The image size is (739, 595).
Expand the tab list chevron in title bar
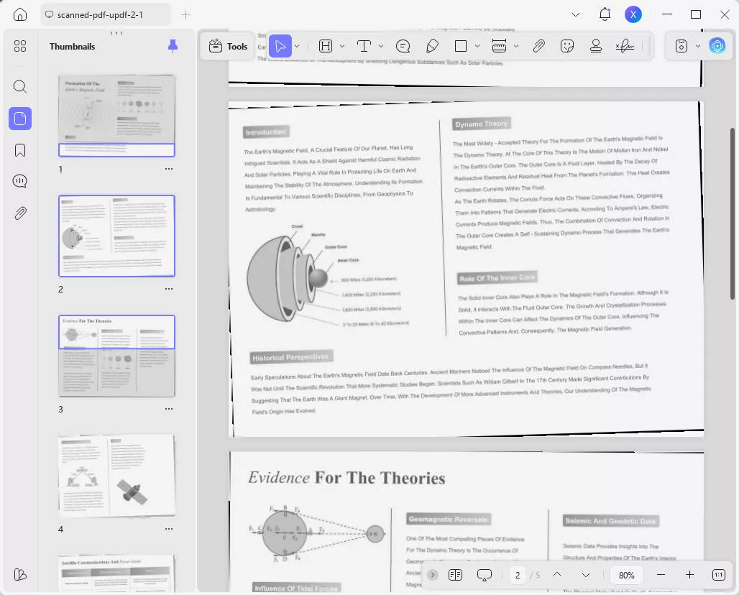(x=576, y=14)
